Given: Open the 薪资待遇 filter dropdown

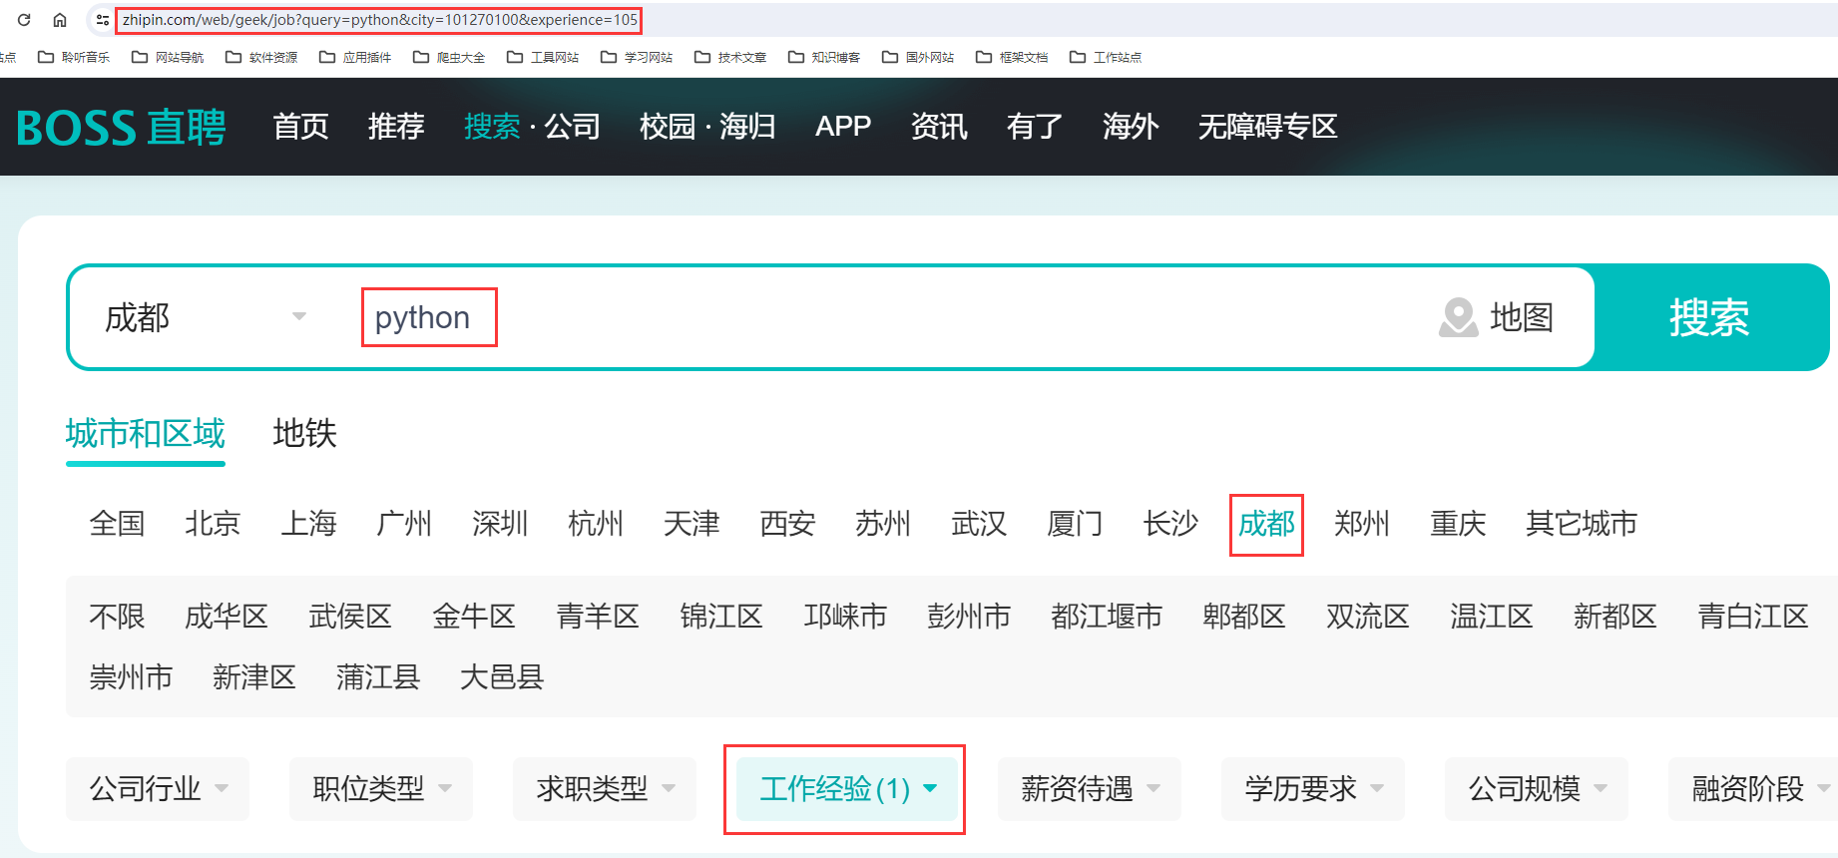Looking at the screenshot, I should (1089, 789).
